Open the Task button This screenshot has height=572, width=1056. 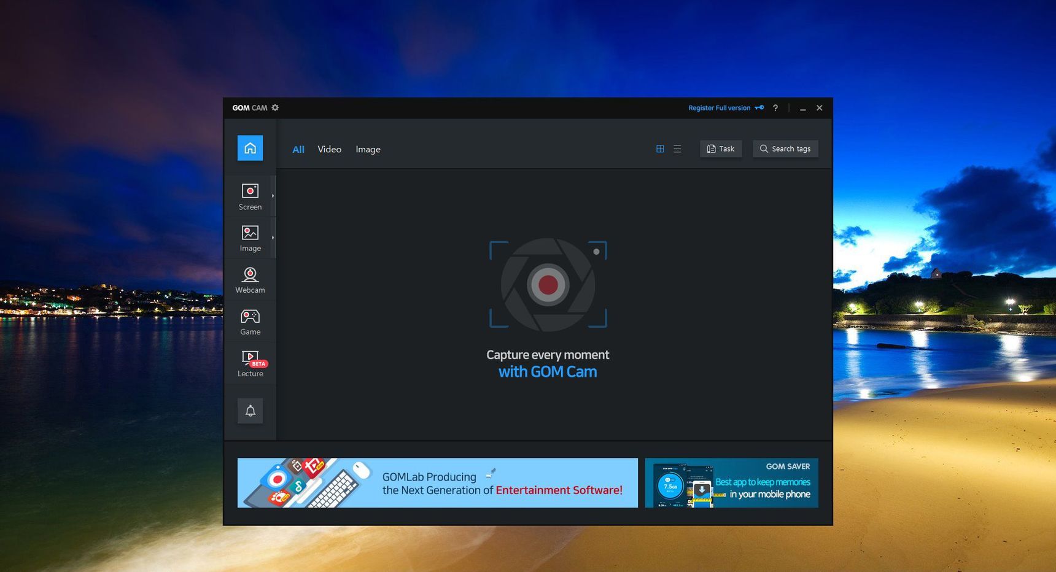[721, 149]
